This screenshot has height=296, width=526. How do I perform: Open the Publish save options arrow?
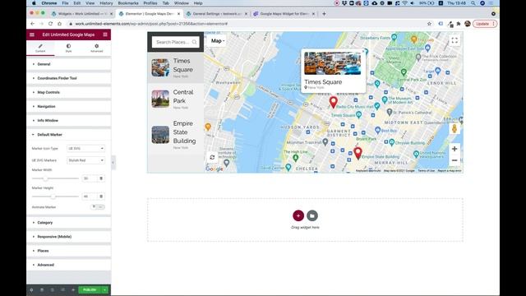coord(105,290)
